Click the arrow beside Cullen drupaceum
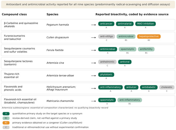Viewport: 176px width, 130px height. [x=93, y=38]
